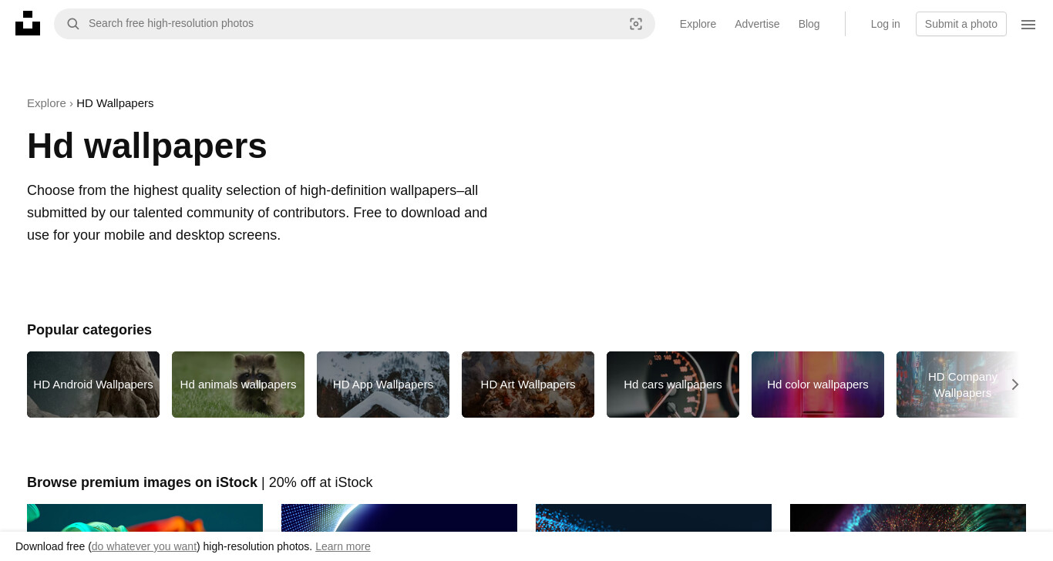
Task: Click Log in
Action: pos(885,24)
